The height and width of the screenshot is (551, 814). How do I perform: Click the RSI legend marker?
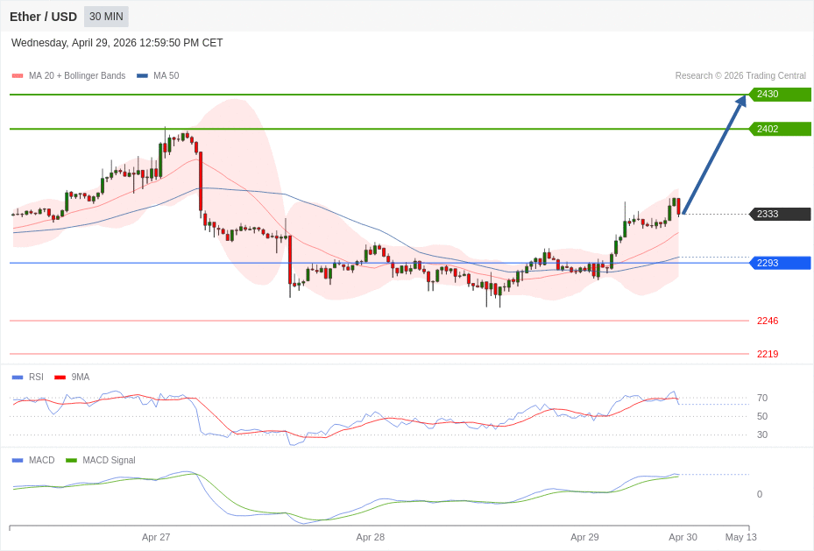click(18, 378)
